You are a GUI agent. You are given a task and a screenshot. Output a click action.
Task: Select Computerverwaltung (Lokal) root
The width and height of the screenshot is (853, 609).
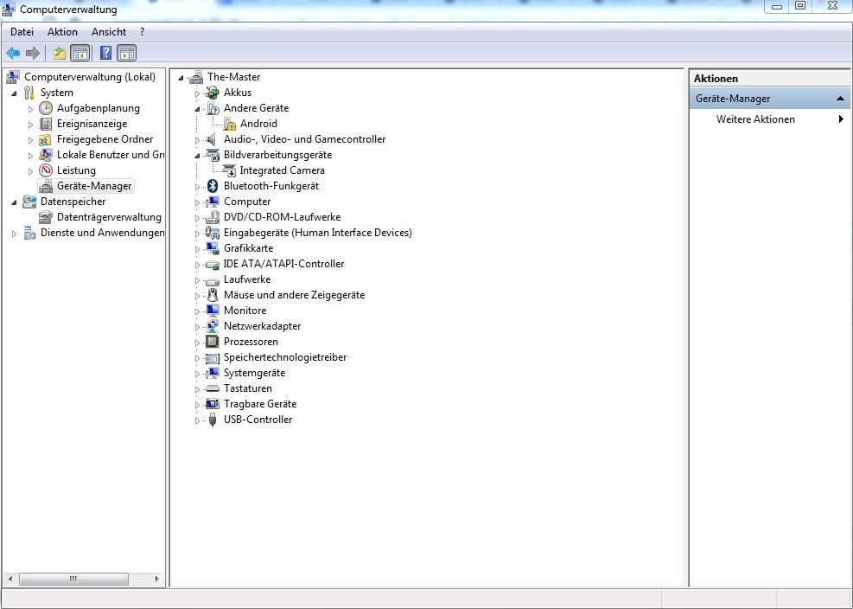(x=90, y=77)
